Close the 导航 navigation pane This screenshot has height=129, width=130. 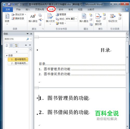tap(31, 34)
